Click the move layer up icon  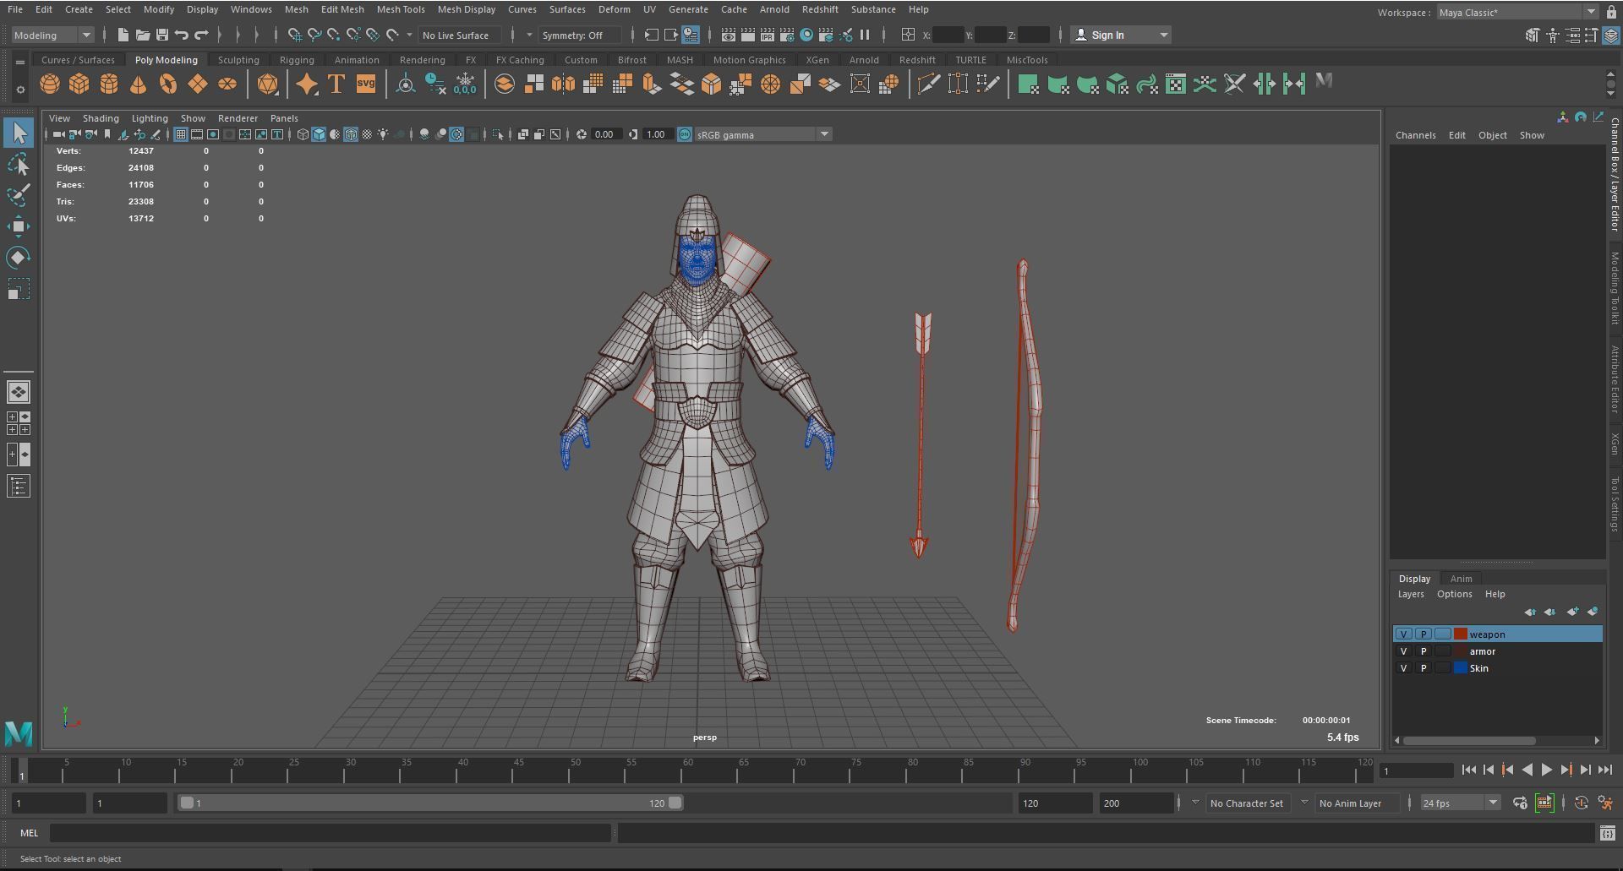(1530, 612)
